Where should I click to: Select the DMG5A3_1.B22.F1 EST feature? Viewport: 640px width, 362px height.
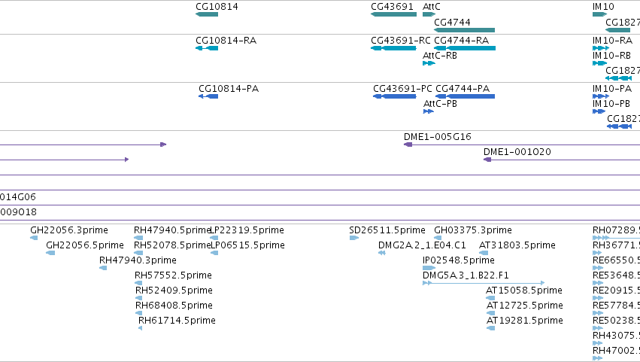pyautogui.click(x=484, y=283)
